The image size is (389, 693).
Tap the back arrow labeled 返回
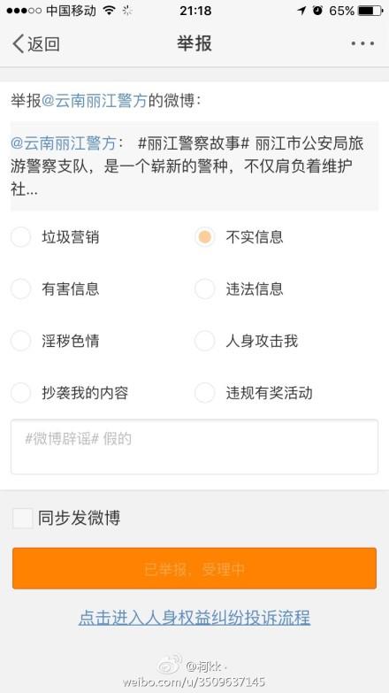point(36,43)
